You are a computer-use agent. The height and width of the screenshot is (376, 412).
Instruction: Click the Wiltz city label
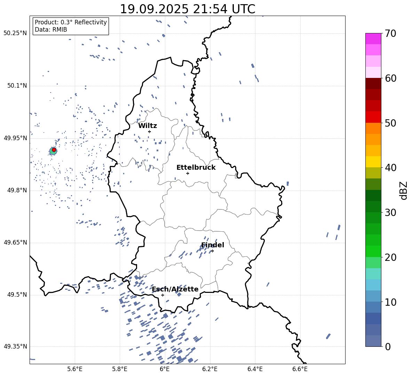pos(148,126)
